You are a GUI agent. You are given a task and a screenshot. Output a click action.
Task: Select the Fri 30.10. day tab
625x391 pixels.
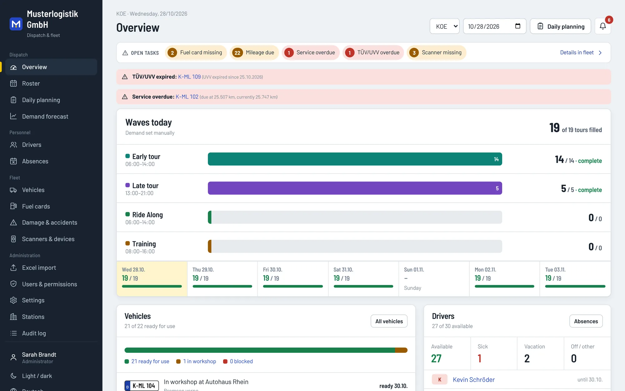293,279
